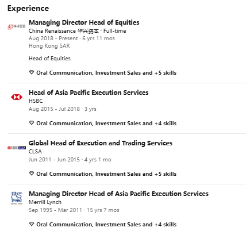Open Head of Asia Pacific Execution Services title
246x239 pixels.
89,92
